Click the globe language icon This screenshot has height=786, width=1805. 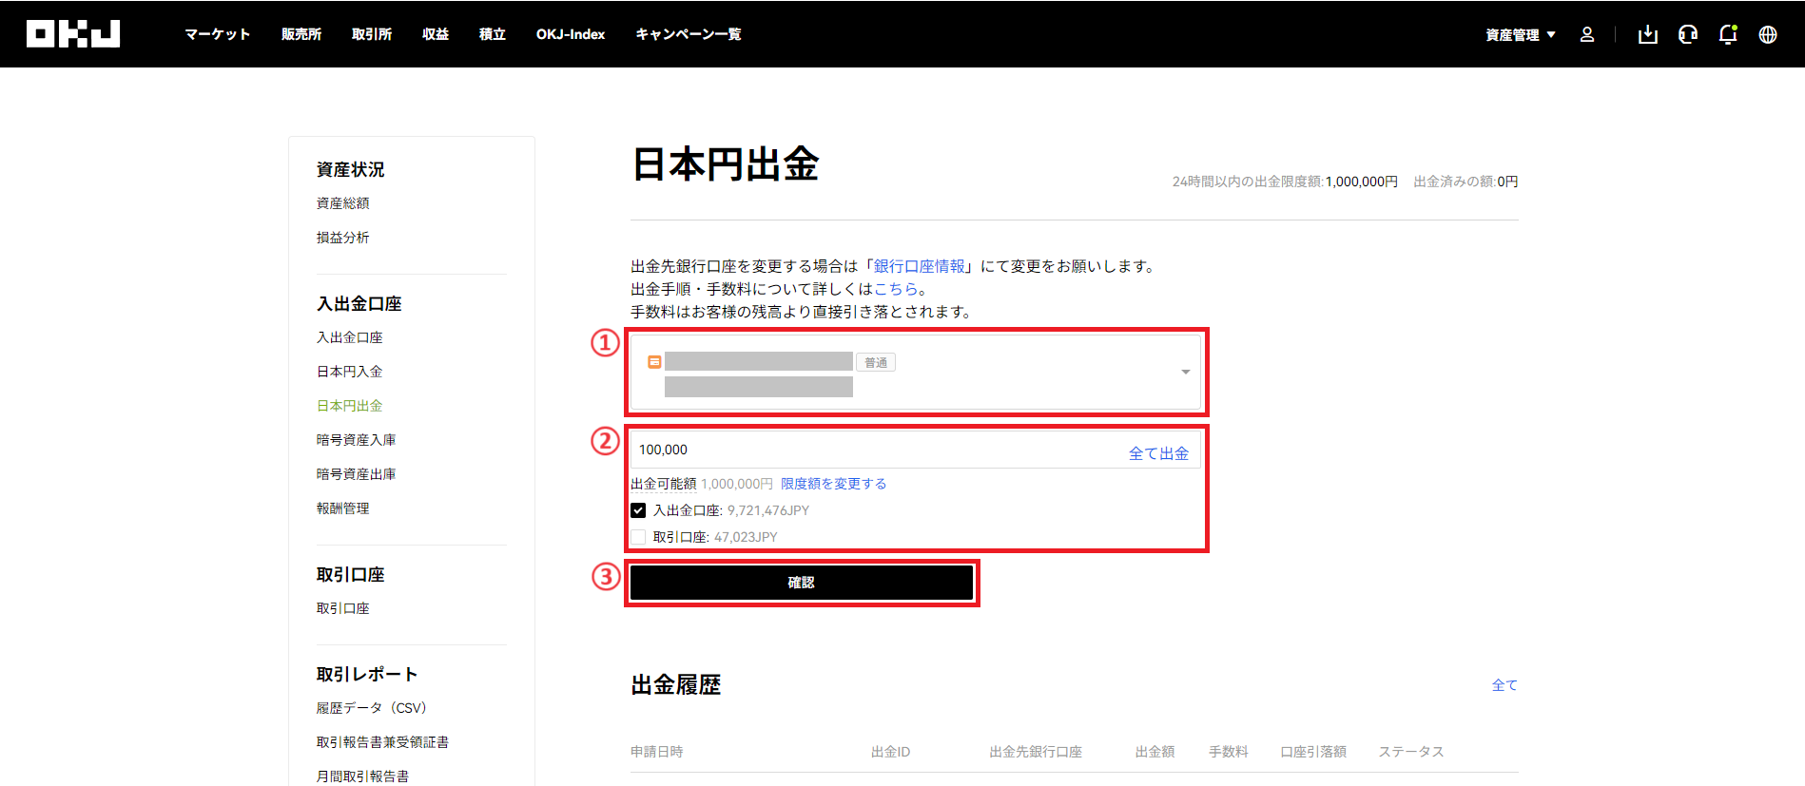point(1767,35)
